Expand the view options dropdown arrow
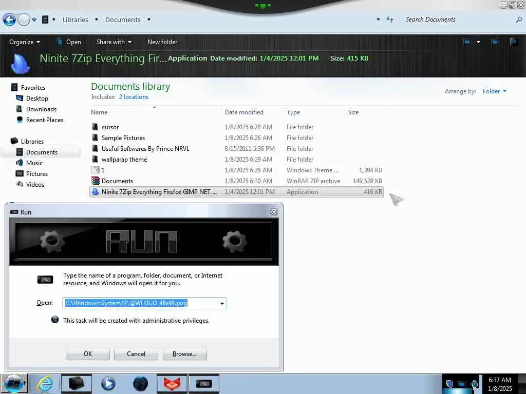 tap(478, 42)
